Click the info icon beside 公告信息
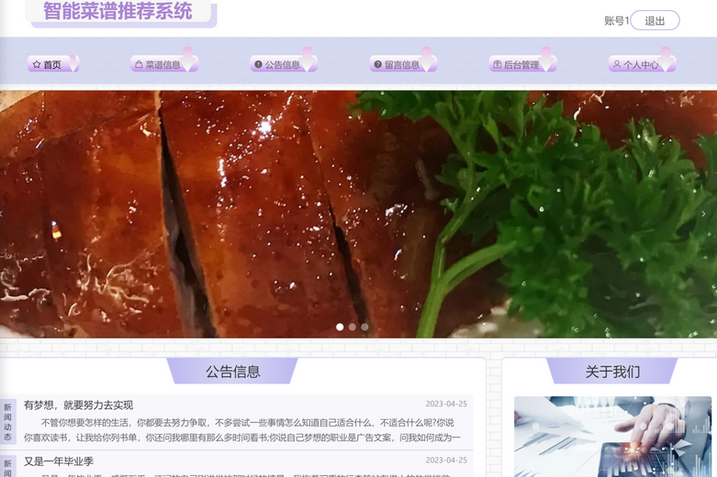717x477 pixels. click(258, 64)
